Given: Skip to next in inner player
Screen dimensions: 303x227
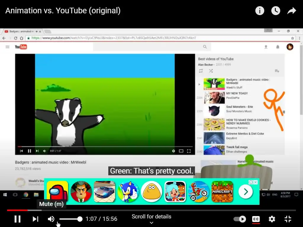Looking at the screenshot, I should point(37,151).
